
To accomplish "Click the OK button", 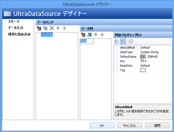I will click(102, 125).
